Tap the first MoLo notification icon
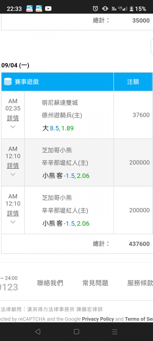The width and height of the screenshot is (153, 341). [30, 9]
